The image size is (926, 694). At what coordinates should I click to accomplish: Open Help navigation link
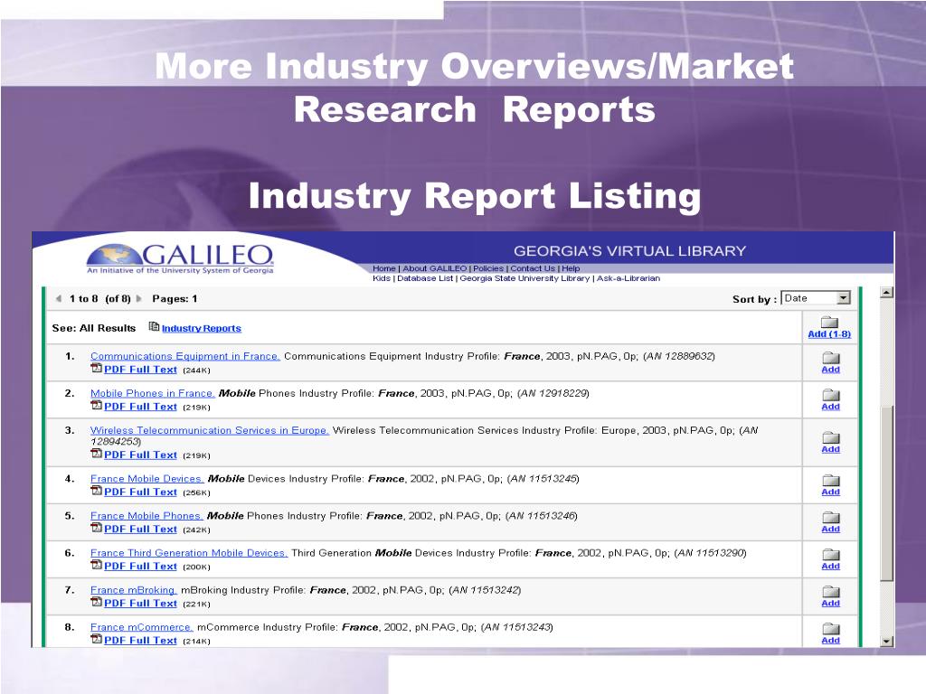point(571,268)
